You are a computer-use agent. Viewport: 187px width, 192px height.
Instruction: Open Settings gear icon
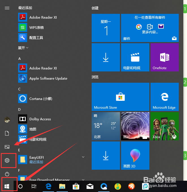(7, 160)
